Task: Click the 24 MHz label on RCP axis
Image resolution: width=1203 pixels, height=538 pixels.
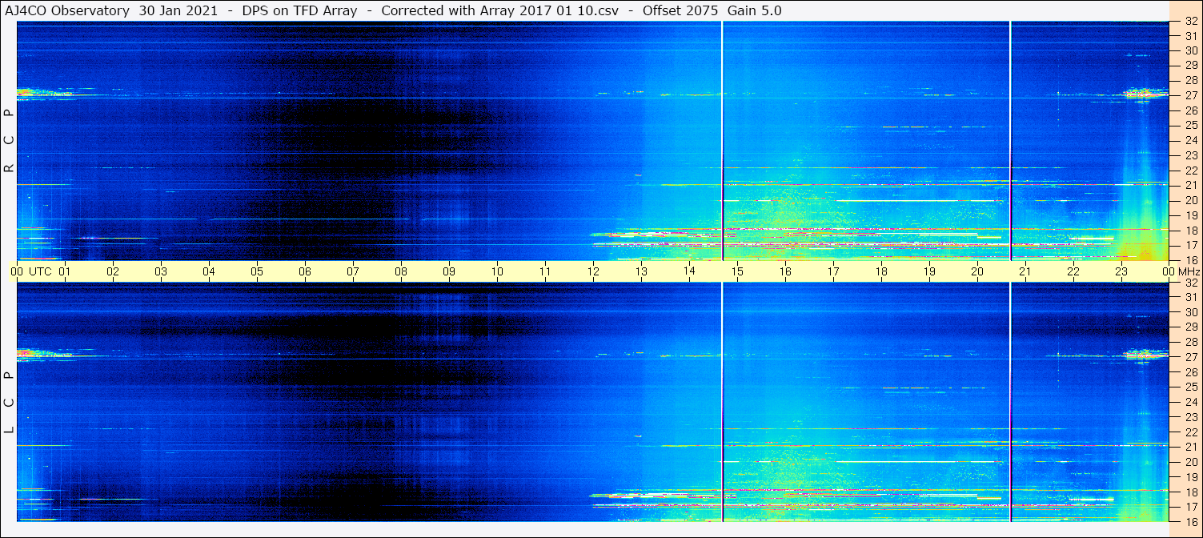Action: click(x=1190, y=140)
